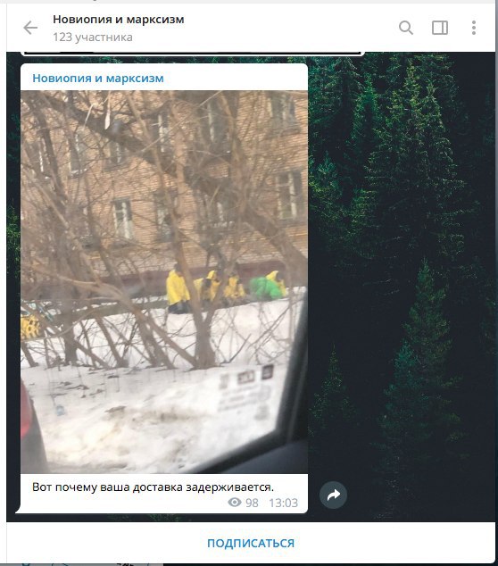This screenshot has width=498, height=566.
Task: Click the 13:03 message timestamp
Action: (283, 503)
